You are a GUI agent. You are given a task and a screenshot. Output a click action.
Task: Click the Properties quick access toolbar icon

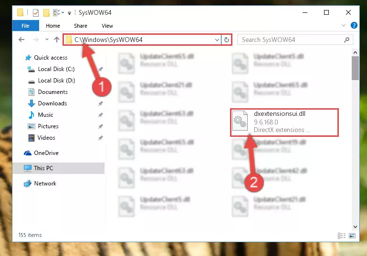coord(36,12)
